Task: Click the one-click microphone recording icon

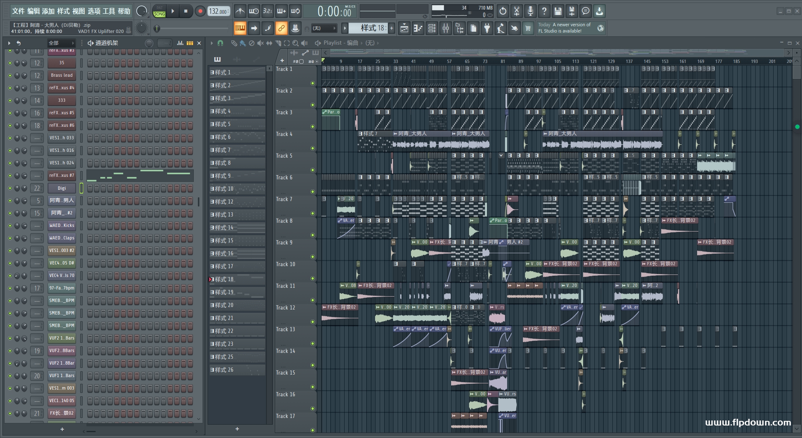Action: (x=530, y=11)
